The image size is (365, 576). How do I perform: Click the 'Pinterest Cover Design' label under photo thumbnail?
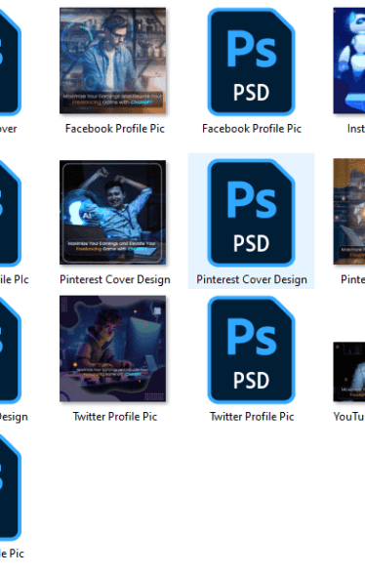tap(115, 279)
